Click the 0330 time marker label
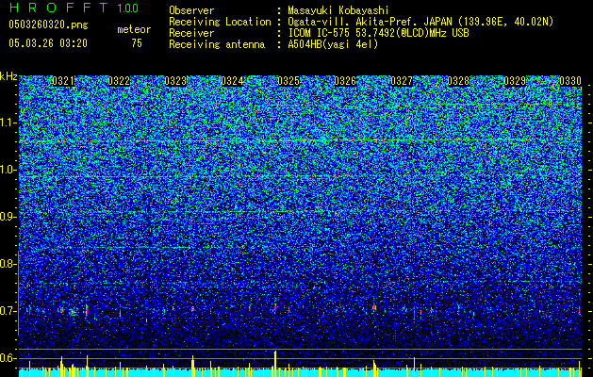The image size is (593, 377). (x=570, y=81)
